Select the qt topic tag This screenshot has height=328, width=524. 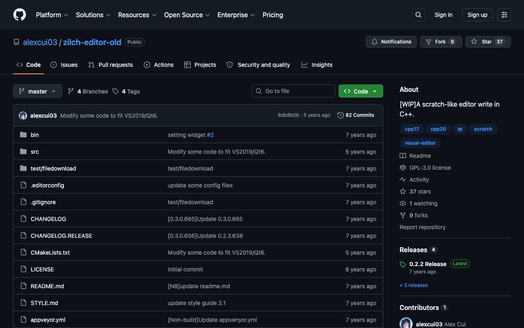[x=460, y=129]
